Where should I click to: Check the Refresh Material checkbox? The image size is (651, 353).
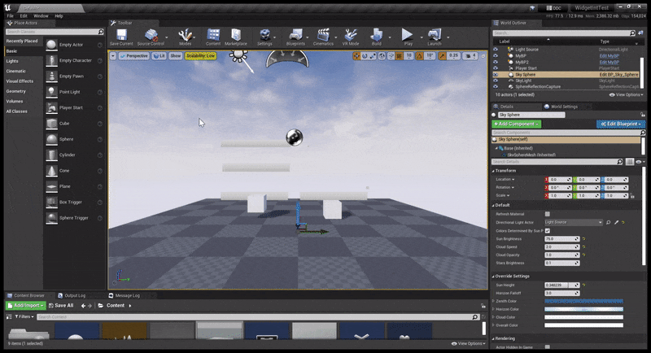click(x=547, y=214)
